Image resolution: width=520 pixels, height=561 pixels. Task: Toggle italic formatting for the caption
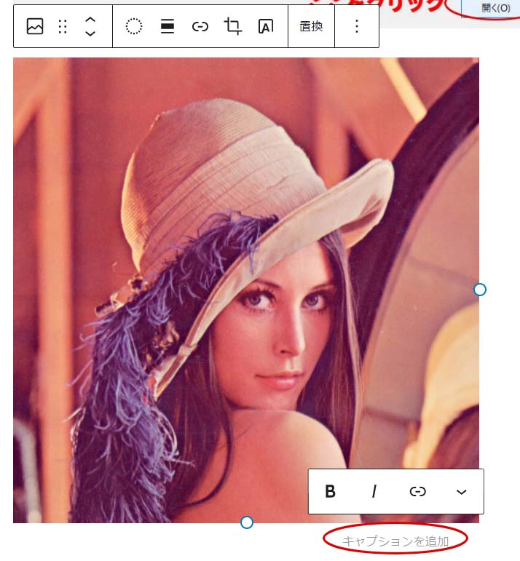tap(374, 492)
